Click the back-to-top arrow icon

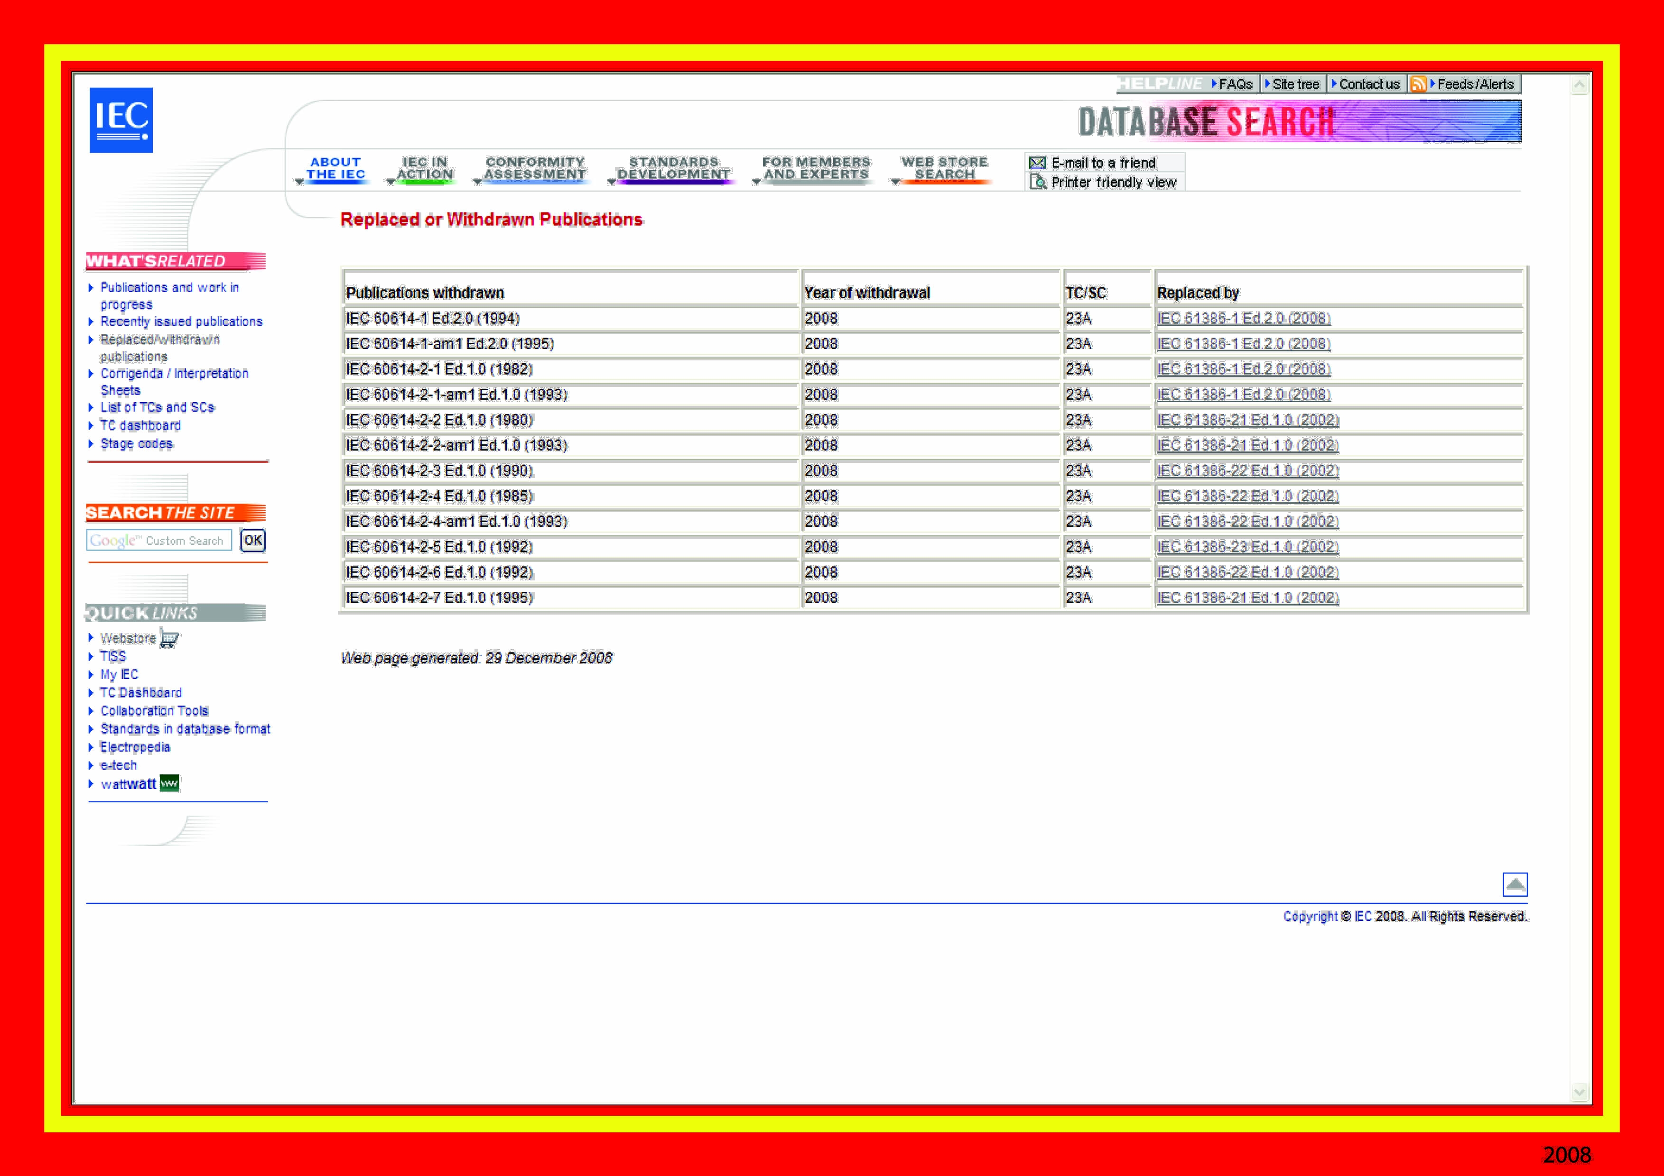[x=1515, y=884]
